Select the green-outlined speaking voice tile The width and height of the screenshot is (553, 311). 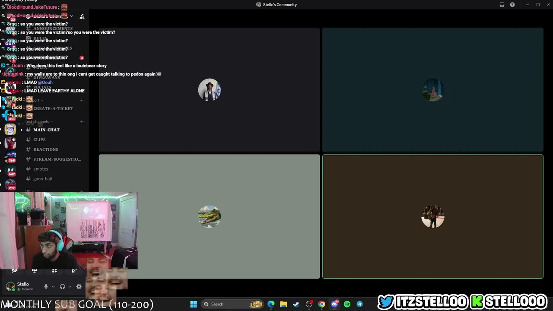coord(432,216)
